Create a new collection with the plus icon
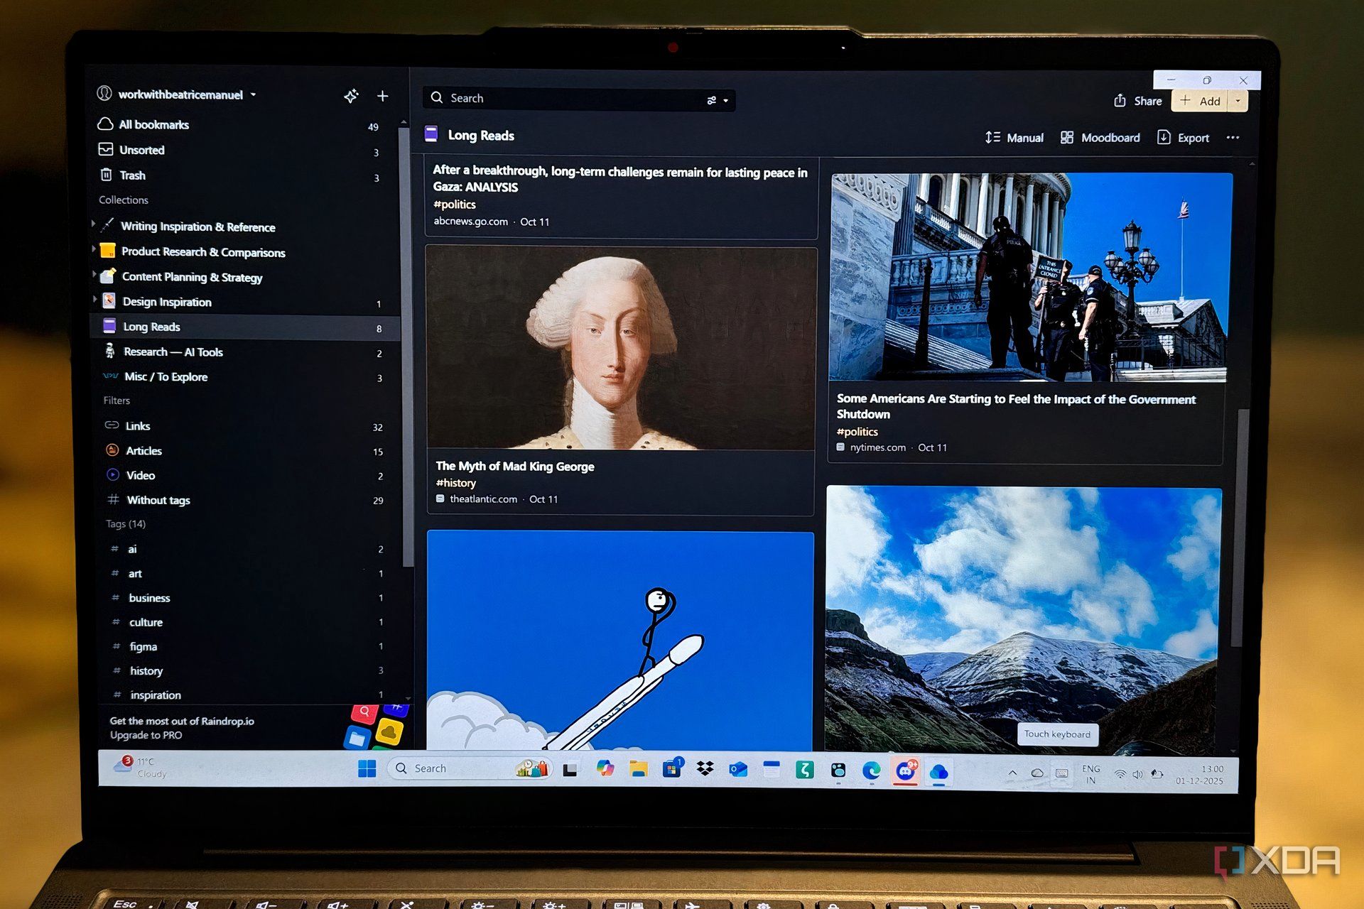 click(x=382, y=95)
